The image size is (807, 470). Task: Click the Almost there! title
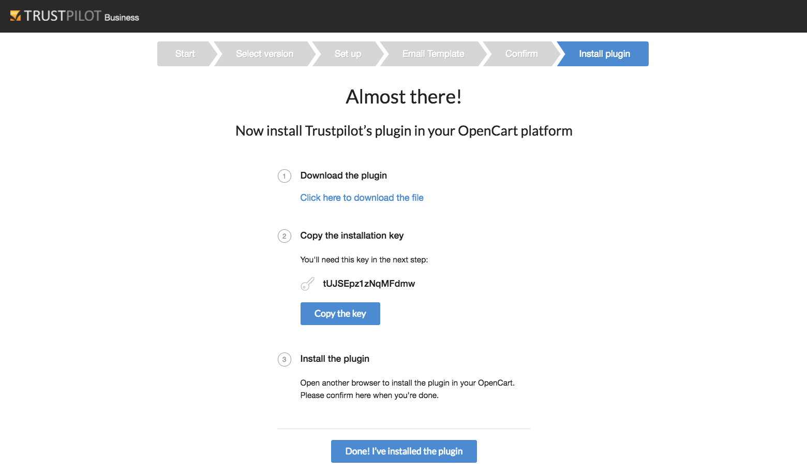coord(404,97)
